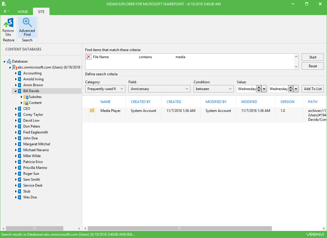The width and height of the screenshot is (327, 238).
Task: Select Patricia Erics site
Action: [33, 162]
